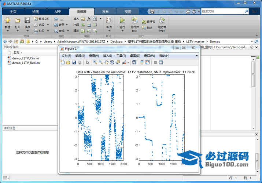Click L1TV-master in address path
The image size is (262, 183).
[195, 42]
